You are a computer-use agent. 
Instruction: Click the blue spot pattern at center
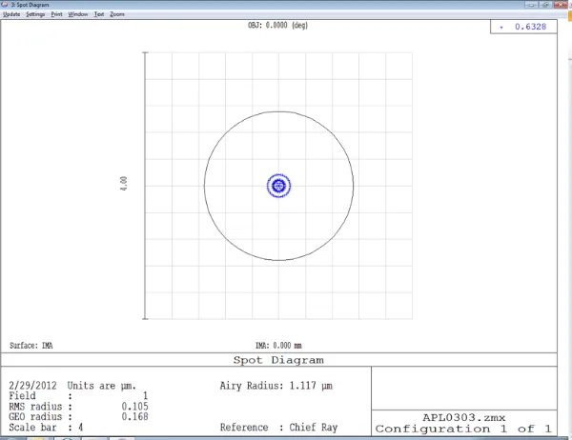(278, 186)
